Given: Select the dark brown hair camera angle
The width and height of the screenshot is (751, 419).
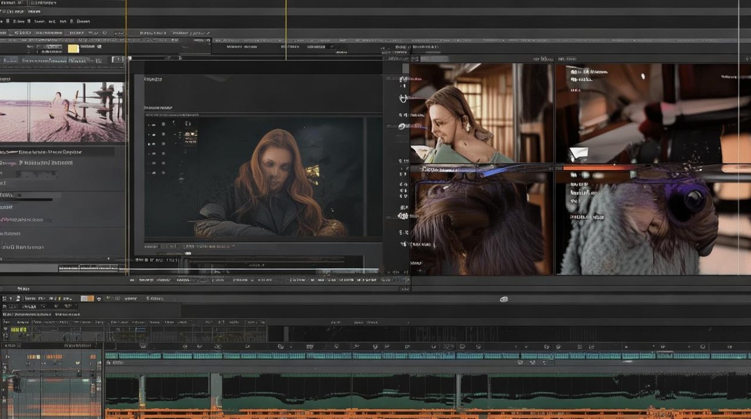Looking at the screenshot, I should 481,222.
